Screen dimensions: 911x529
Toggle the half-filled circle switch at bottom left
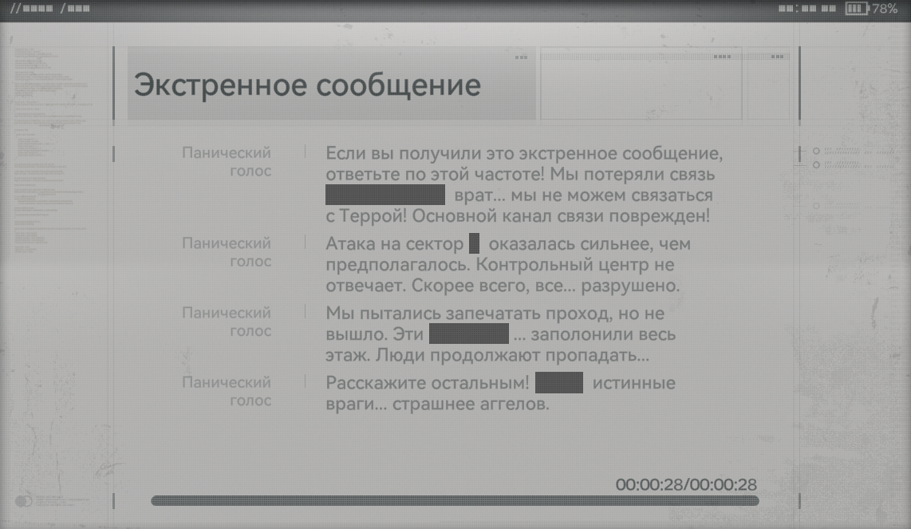(23, 501)
